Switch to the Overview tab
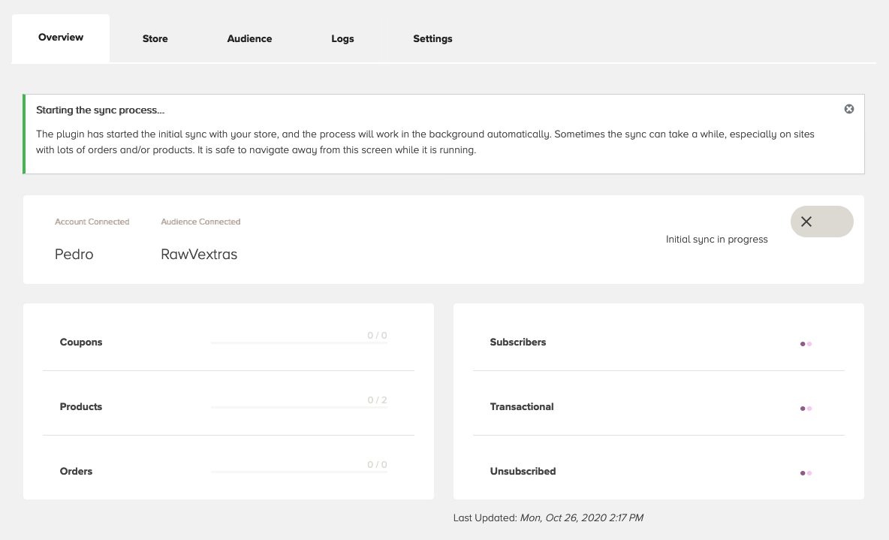Image resolution: width=889 pixels, height=540 pixels. pyautogui.click(x=61, y=38)
